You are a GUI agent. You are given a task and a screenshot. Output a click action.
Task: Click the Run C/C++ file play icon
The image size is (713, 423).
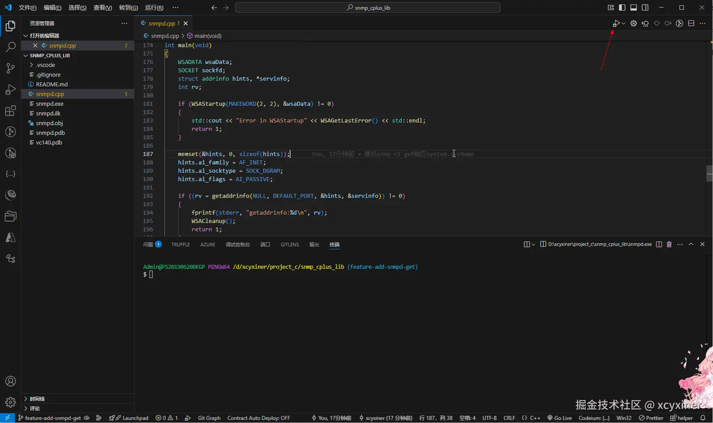tap(616, 23)
